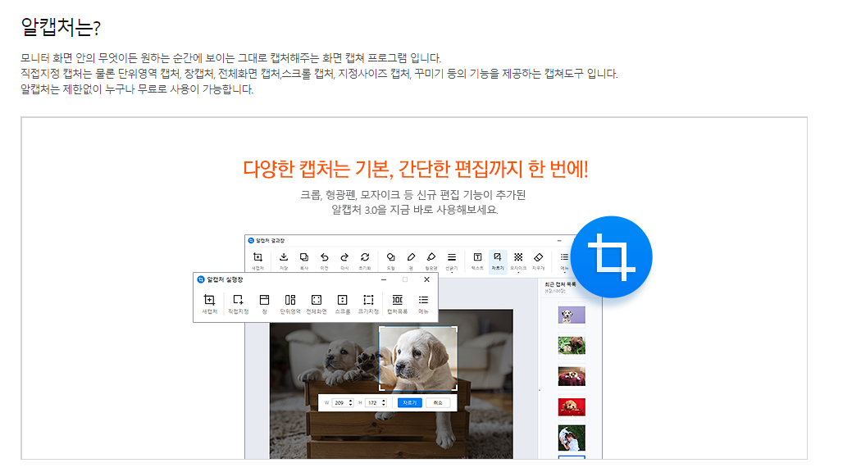This screenshot has width=852, height=472.
Task: Select the 형광펜 (Highlighter) tool
Action: click(431, 256)
